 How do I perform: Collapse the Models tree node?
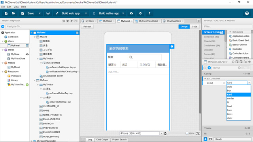(3, 63)
